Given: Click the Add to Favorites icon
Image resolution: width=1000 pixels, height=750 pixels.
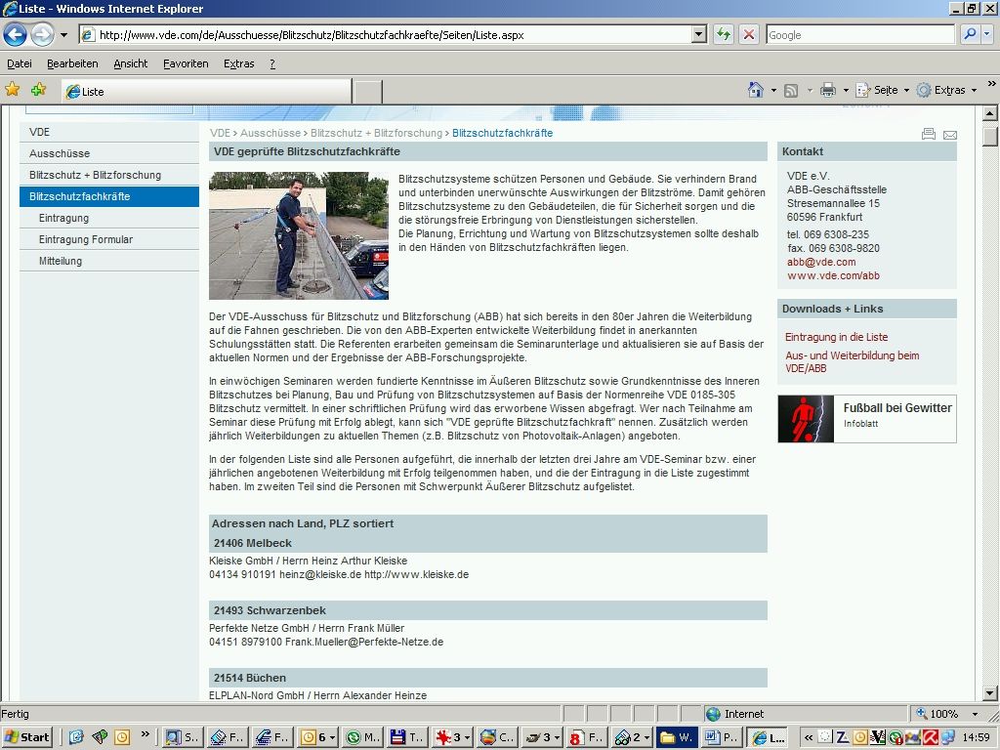Looking at the screenshot, I should [x=38, y=90].
